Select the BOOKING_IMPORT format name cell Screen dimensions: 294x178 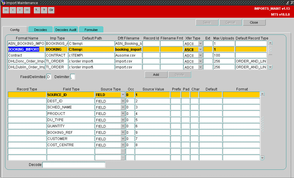[x=26, y=50]
